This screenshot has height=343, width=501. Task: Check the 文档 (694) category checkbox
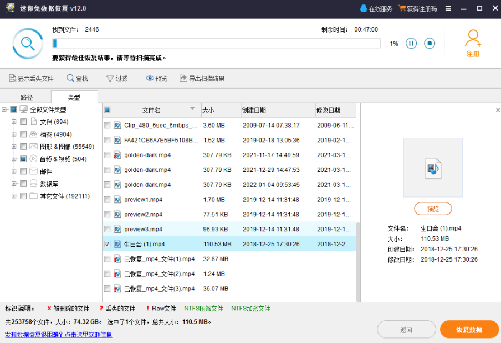(23, 122)
